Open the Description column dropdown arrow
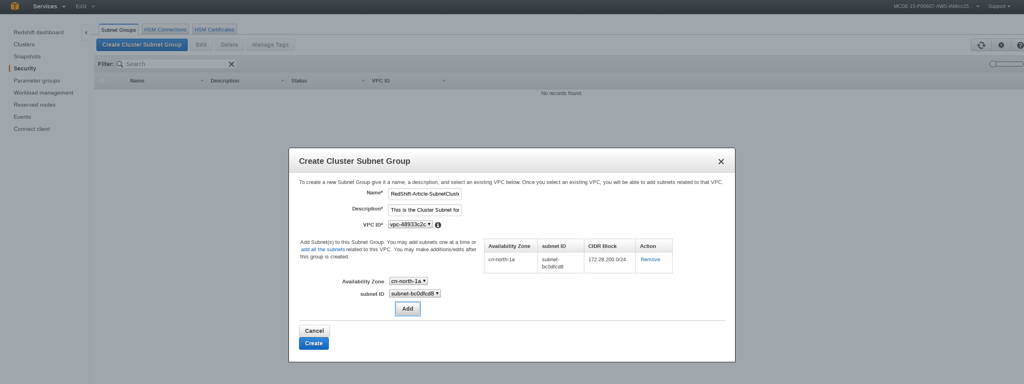The height and width of the screenshot is (384, 1024). coord(282,81)
